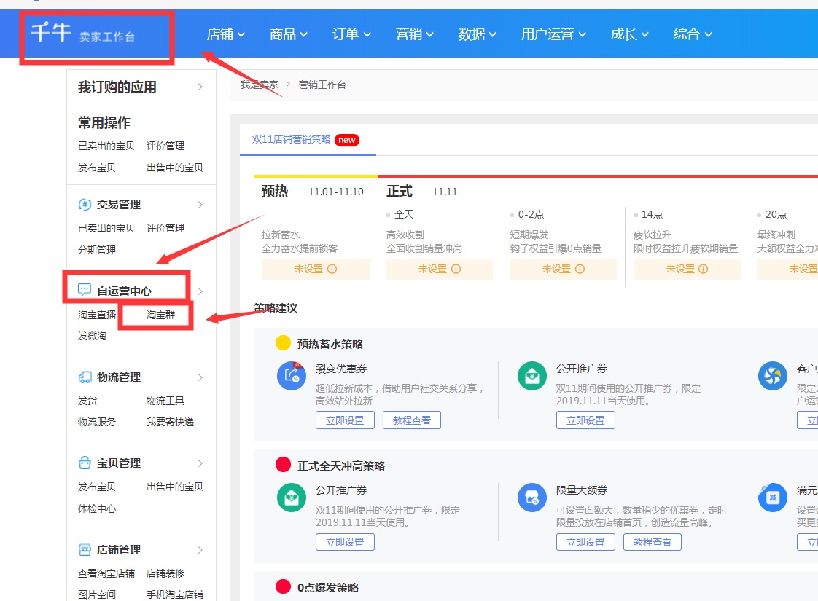Click 立即设置 under 预热 公开推广券
818x601 pixels.
[585, 420]
